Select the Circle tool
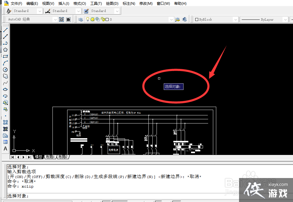The width and height of the screenshot is (293, 202). 5,69
